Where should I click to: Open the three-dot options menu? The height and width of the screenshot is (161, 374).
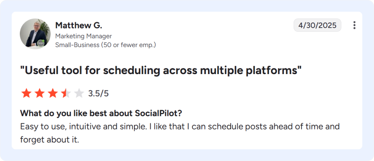355,25
